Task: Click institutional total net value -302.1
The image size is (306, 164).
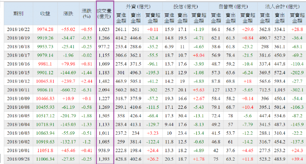Action: pyautogui.click(x=297, y=90)
